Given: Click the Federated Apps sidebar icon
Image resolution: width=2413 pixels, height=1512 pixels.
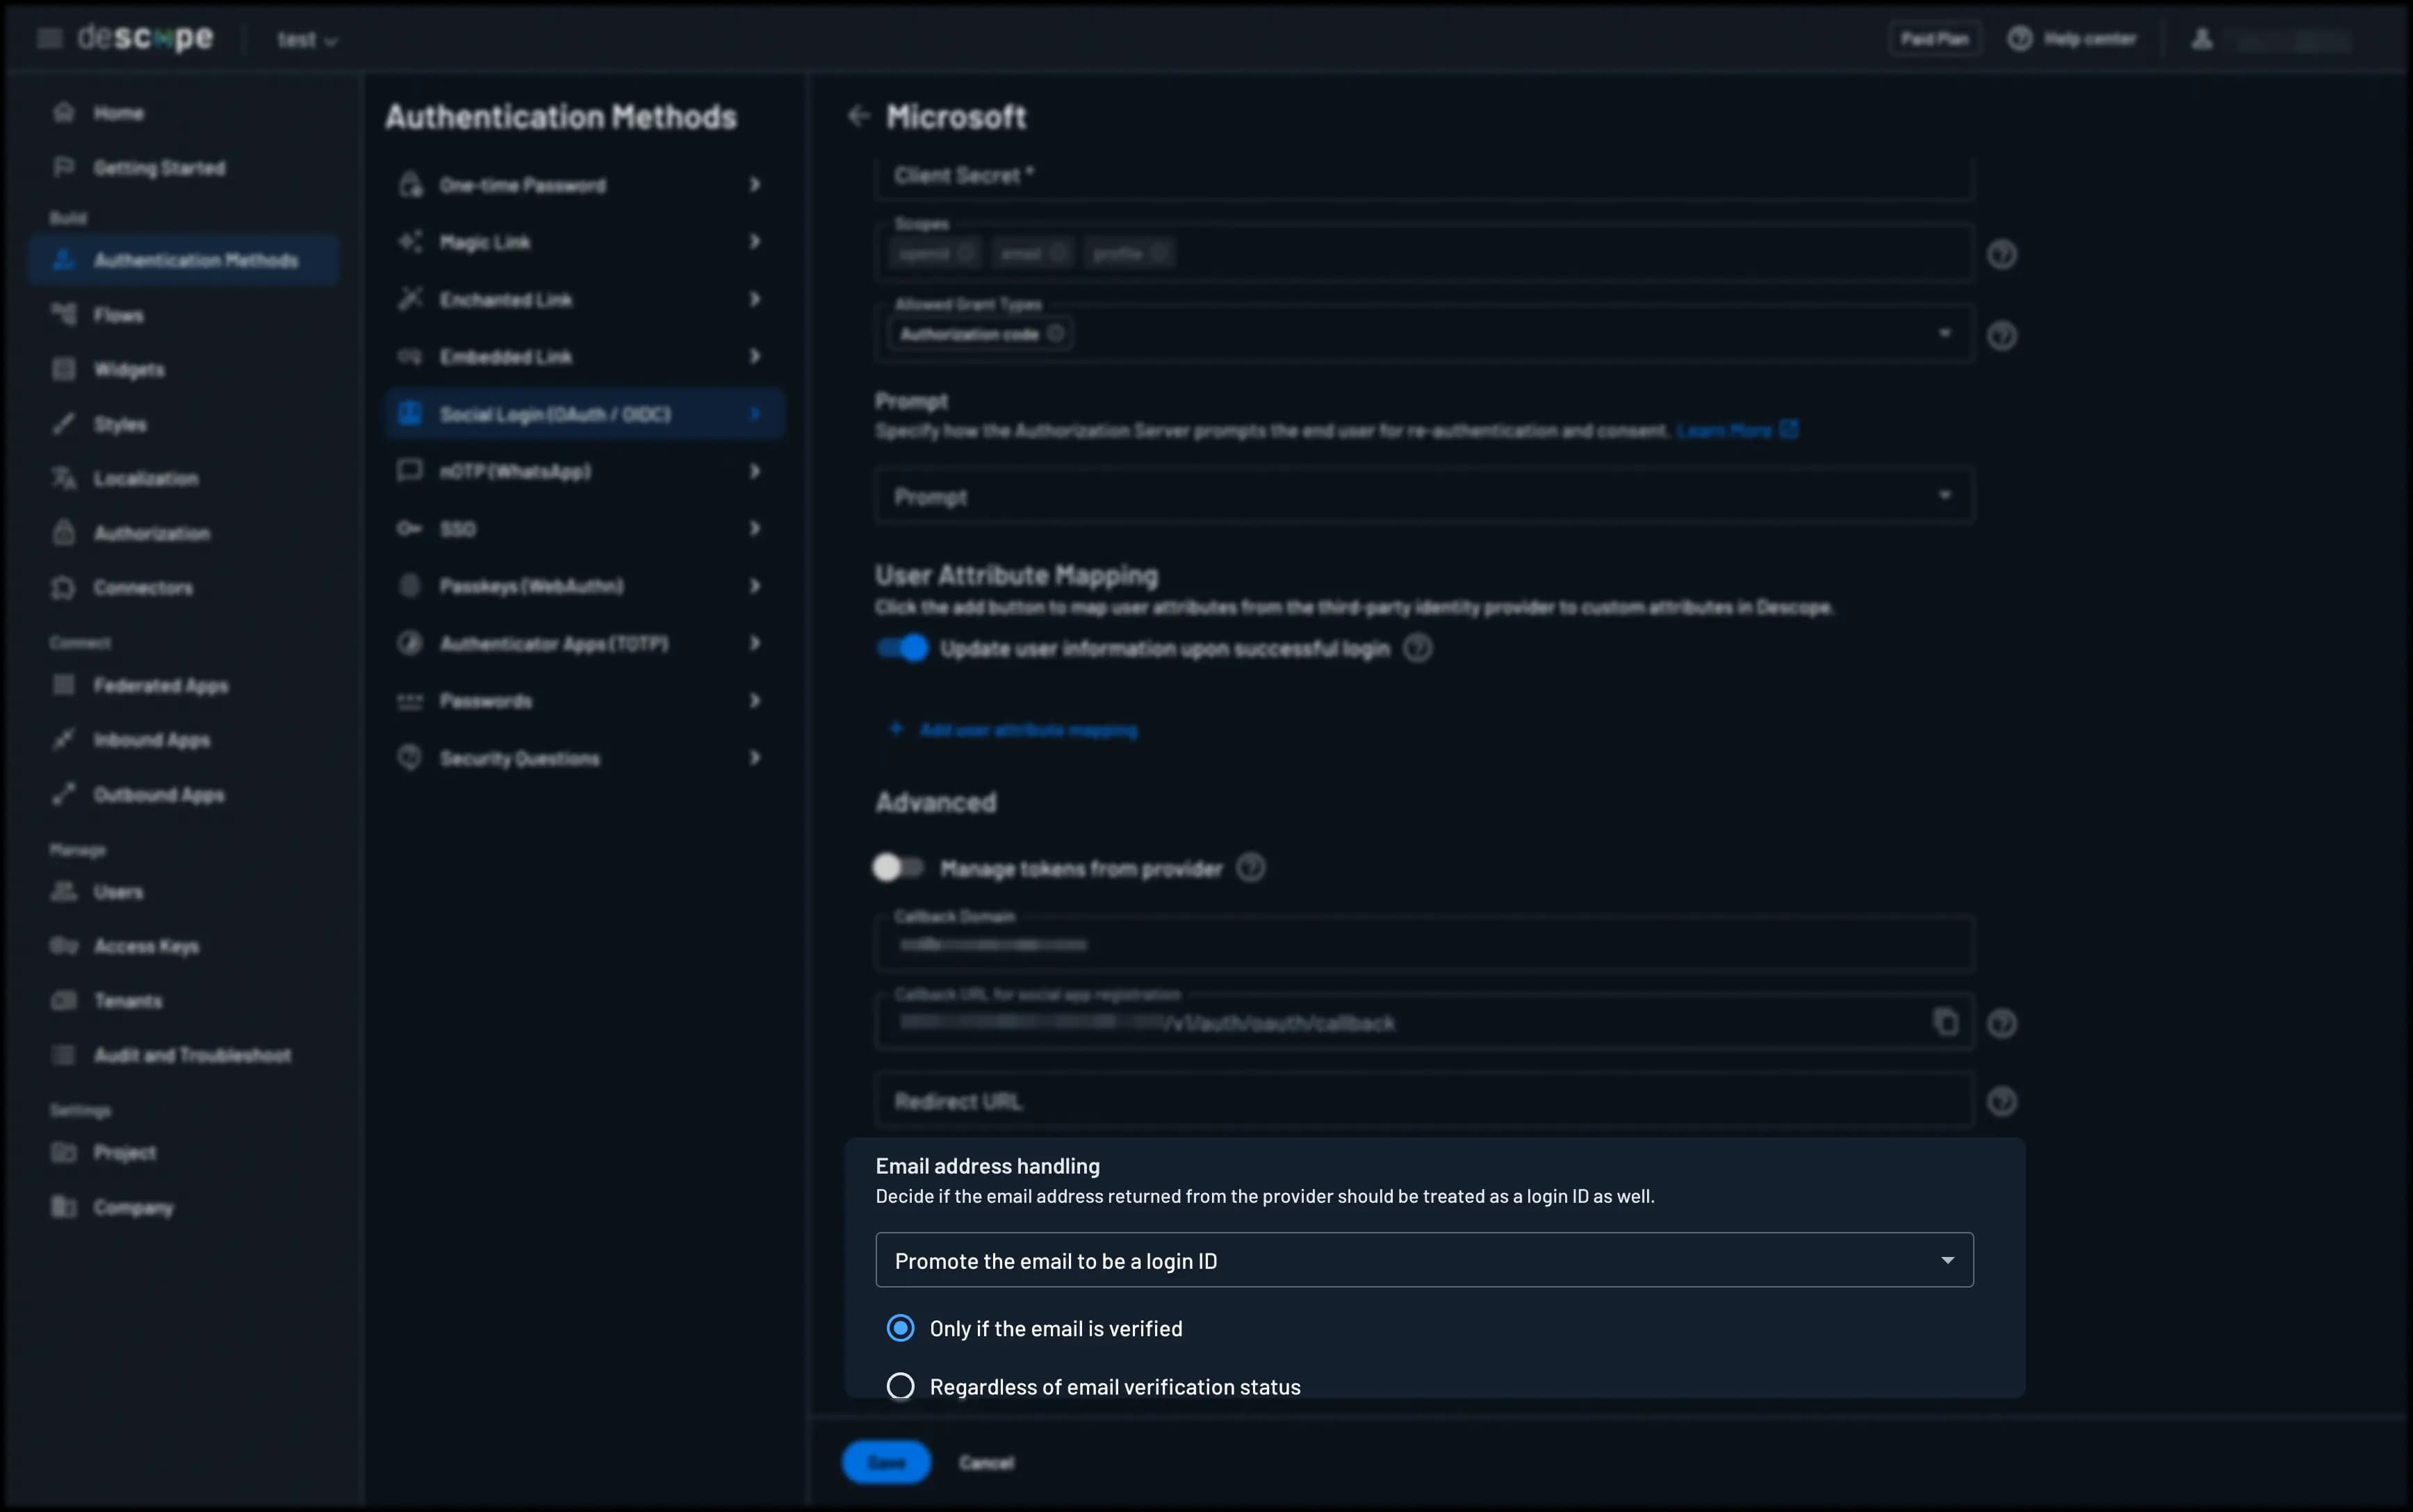Looking at the screenshot, I should coord(63,685).
